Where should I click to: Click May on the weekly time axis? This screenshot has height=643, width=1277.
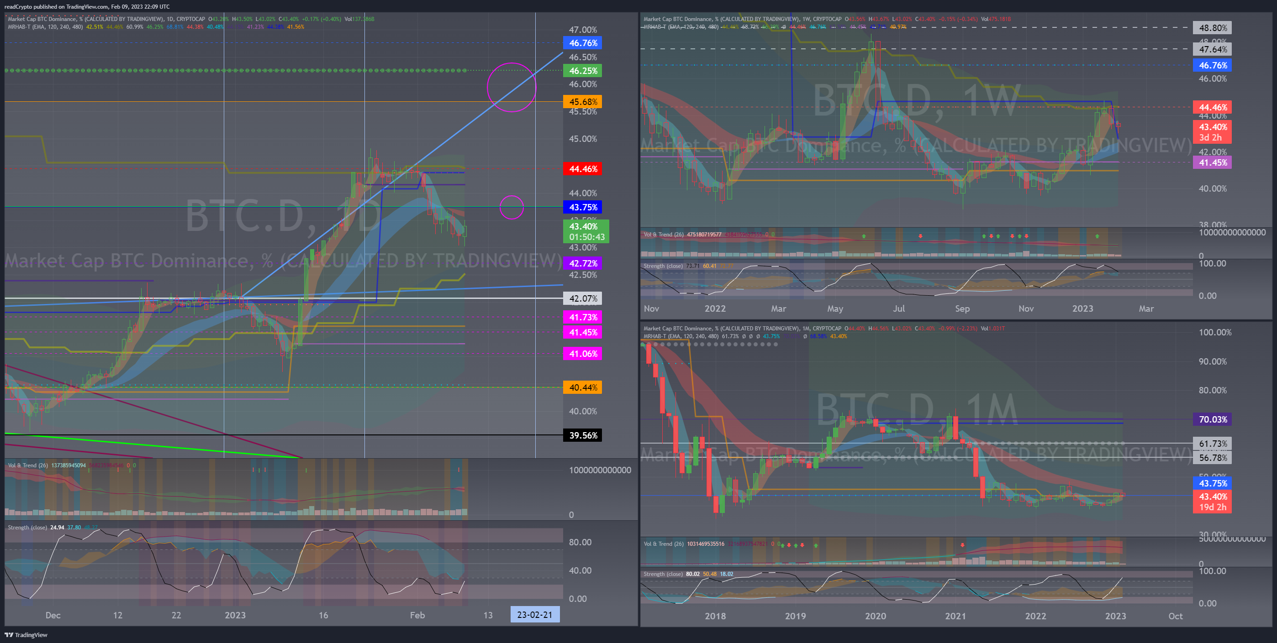point(835,308)
